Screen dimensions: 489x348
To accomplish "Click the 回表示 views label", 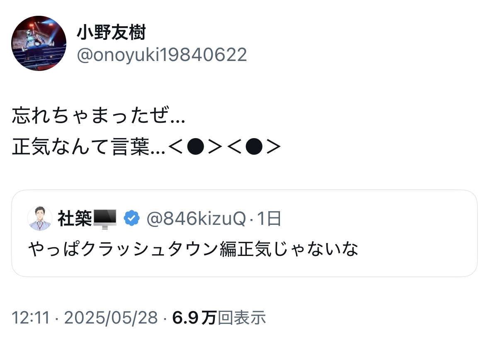I will (x=242, y=318).
